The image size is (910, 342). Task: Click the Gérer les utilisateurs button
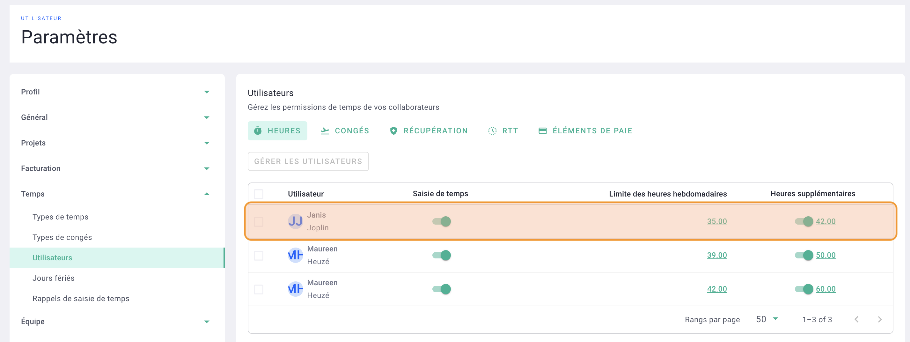[308, 161]
